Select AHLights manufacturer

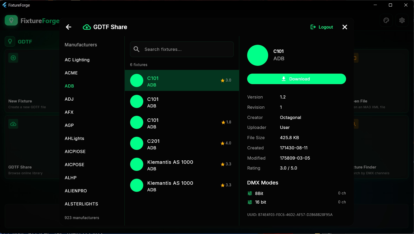[74, 138]
